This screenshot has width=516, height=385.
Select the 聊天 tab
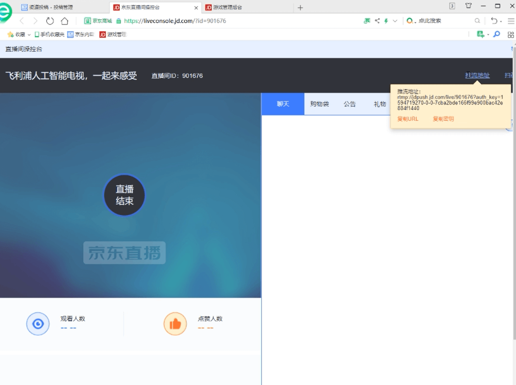pyautogui.click(x=283, y=104)
